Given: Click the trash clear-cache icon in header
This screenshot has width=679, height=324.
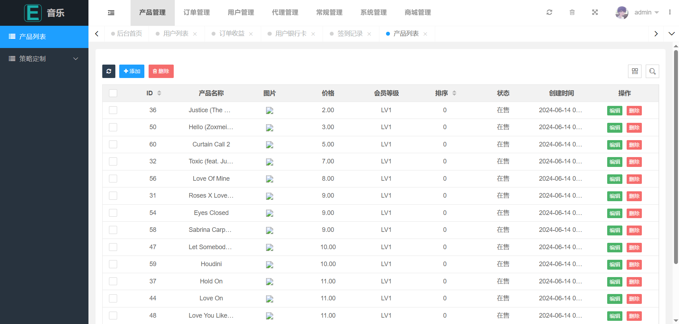Looking at the screenshot, I should [x=572, y=12].
